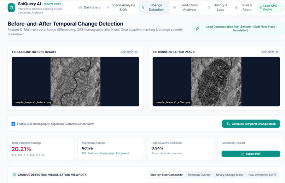Viewport: 285px width, 183px height.
Task: Click the ORB Feature Homography Alignment text
Action: coord(105,153)
